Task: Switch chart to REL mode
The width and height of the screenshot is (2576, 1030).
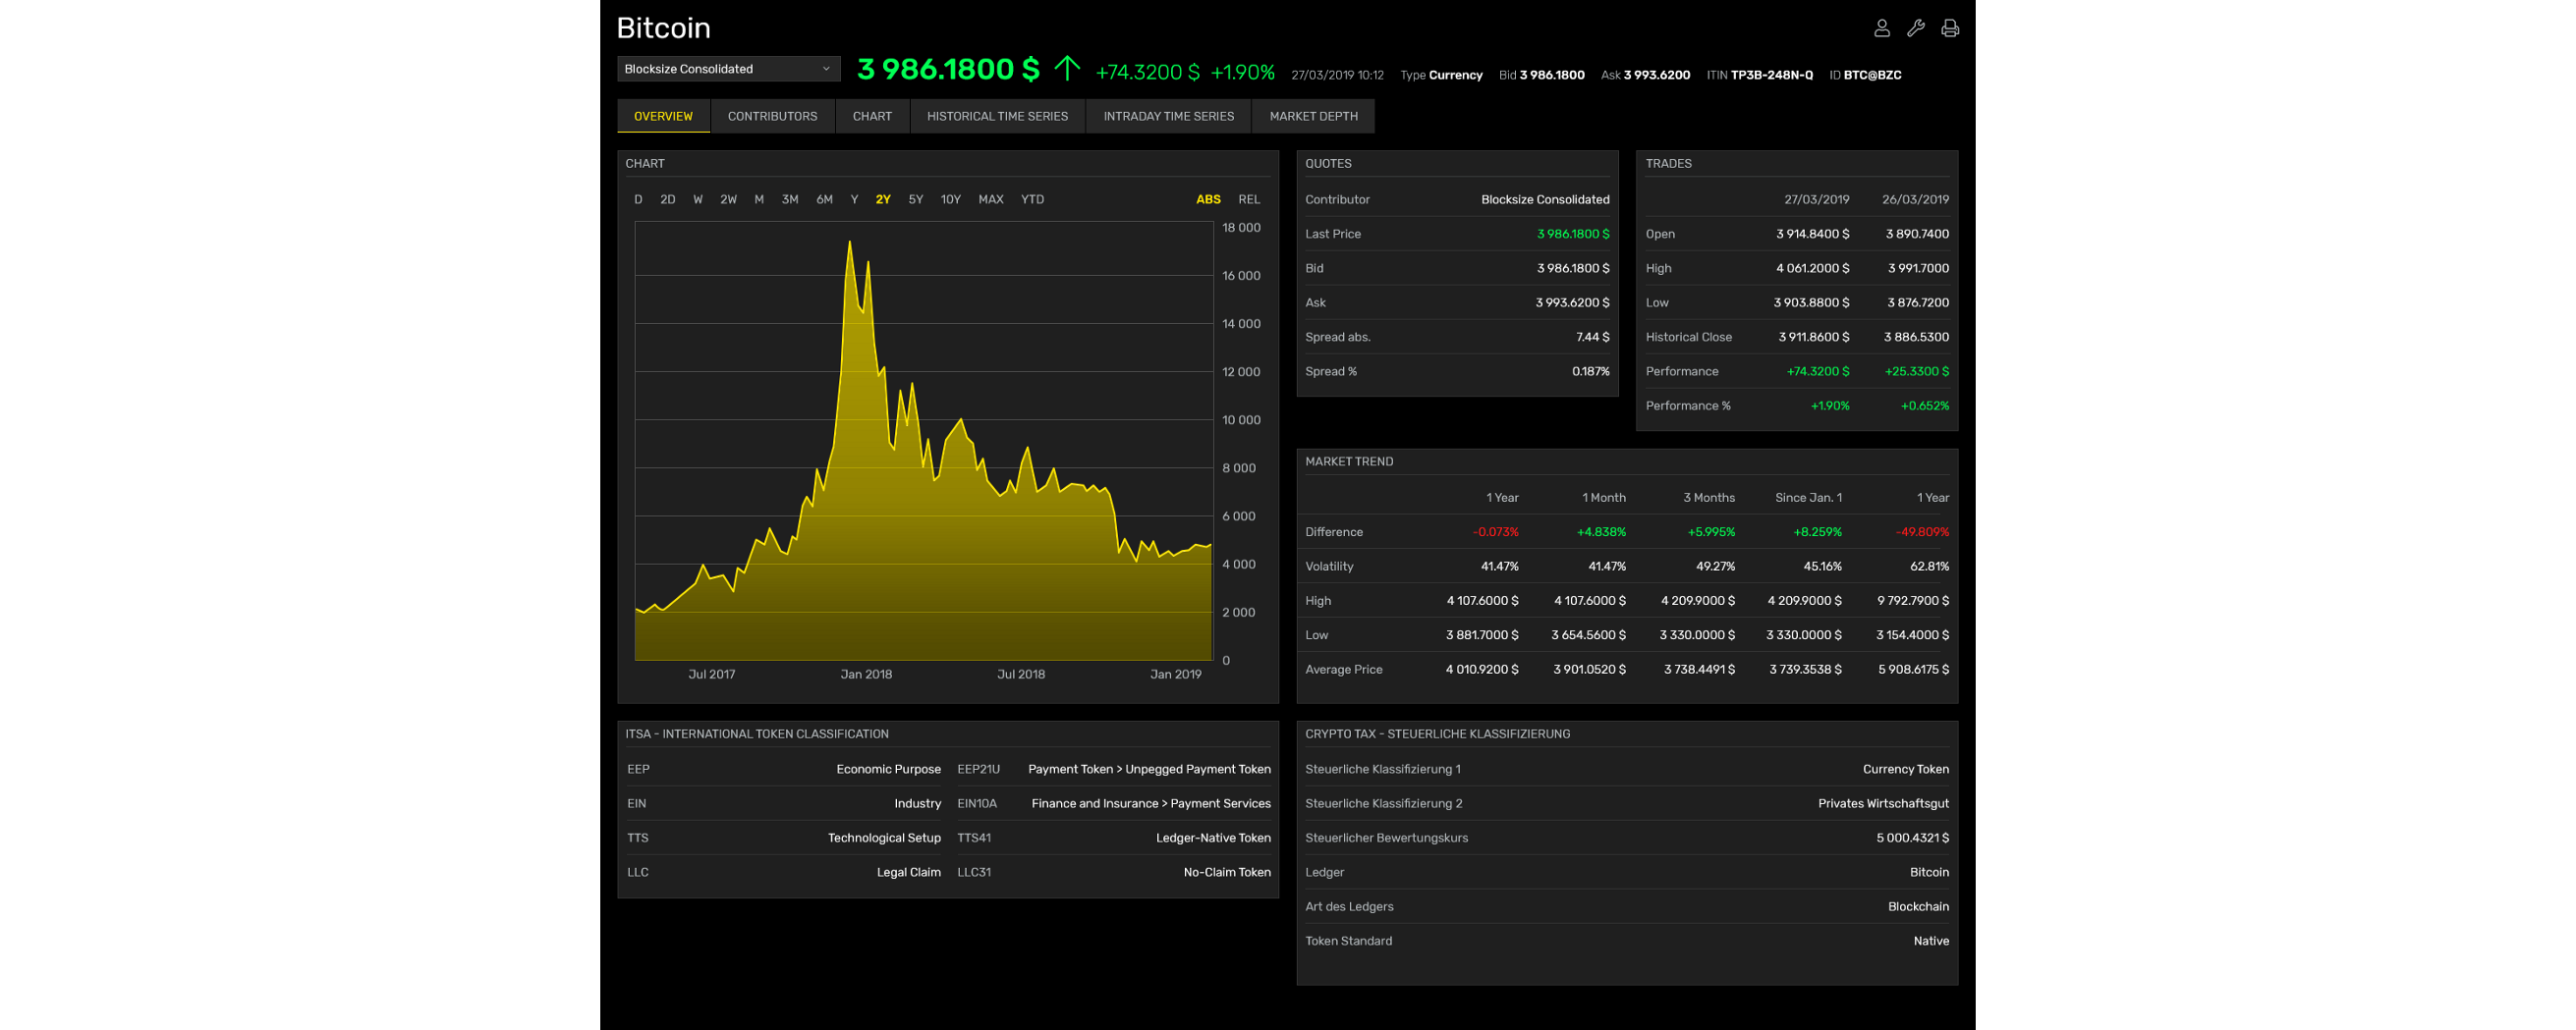Action: click(x=1249, y=199)
